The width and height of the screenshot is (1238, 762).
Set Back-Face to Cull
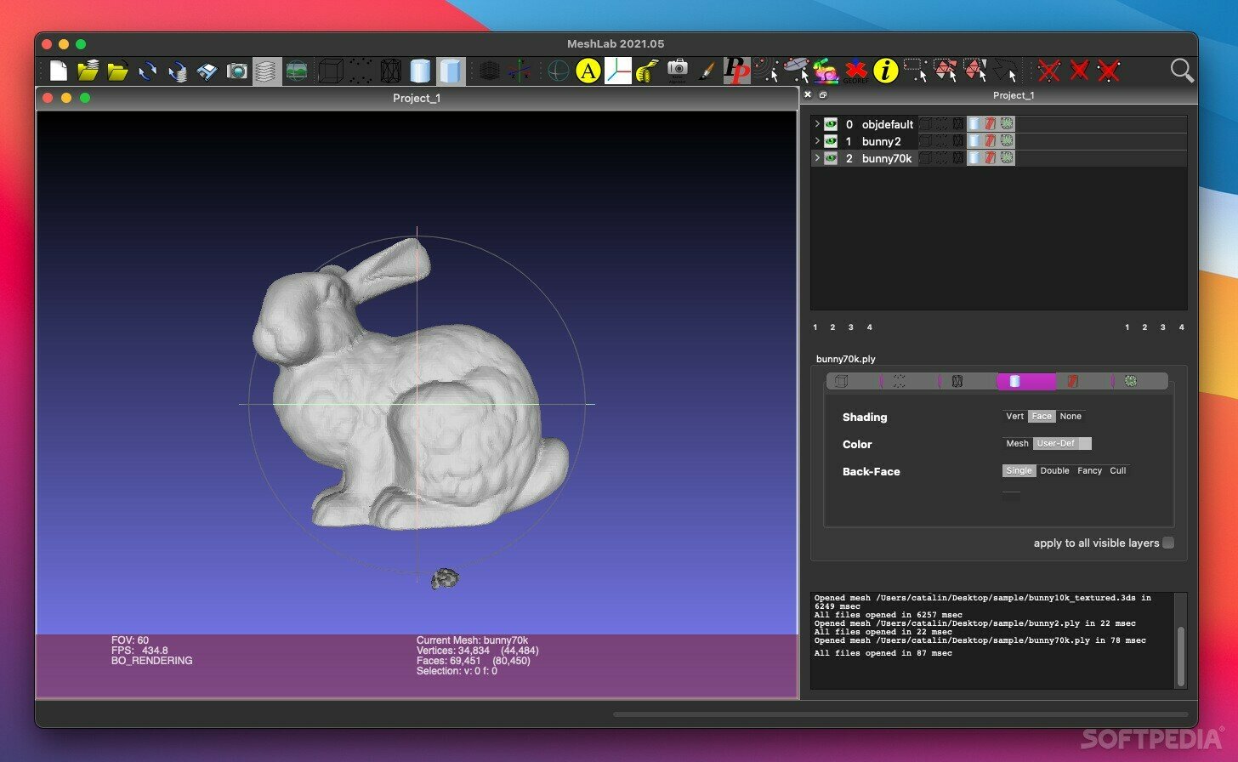click(1118, 470)
